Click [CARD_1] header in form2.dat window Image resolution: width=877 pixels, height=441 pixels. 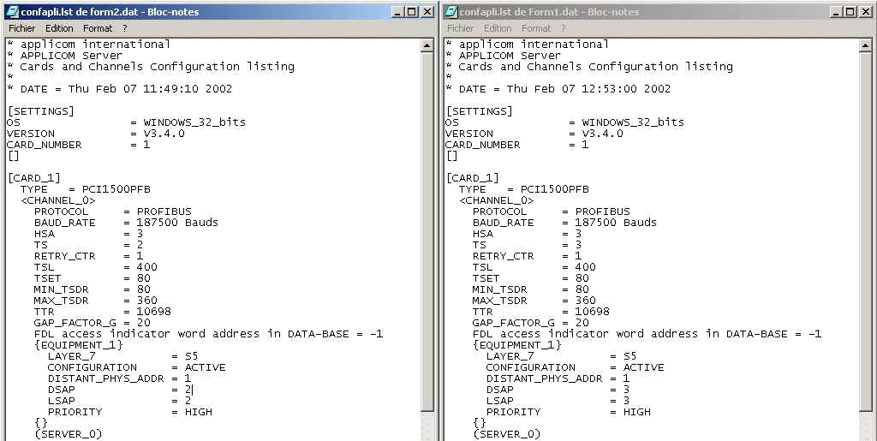(x=33, y=178)
